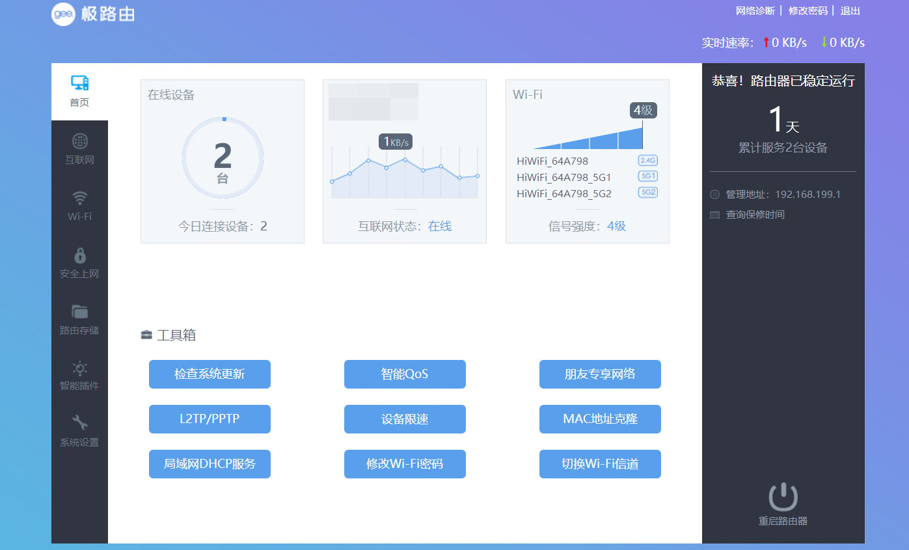Click the gear icon beside 管理地址
The height and width of the screenshot is (550, 909).
714,194
